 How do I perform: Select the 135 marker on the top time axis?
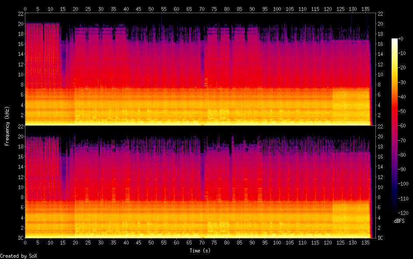[x=366, y=8]
